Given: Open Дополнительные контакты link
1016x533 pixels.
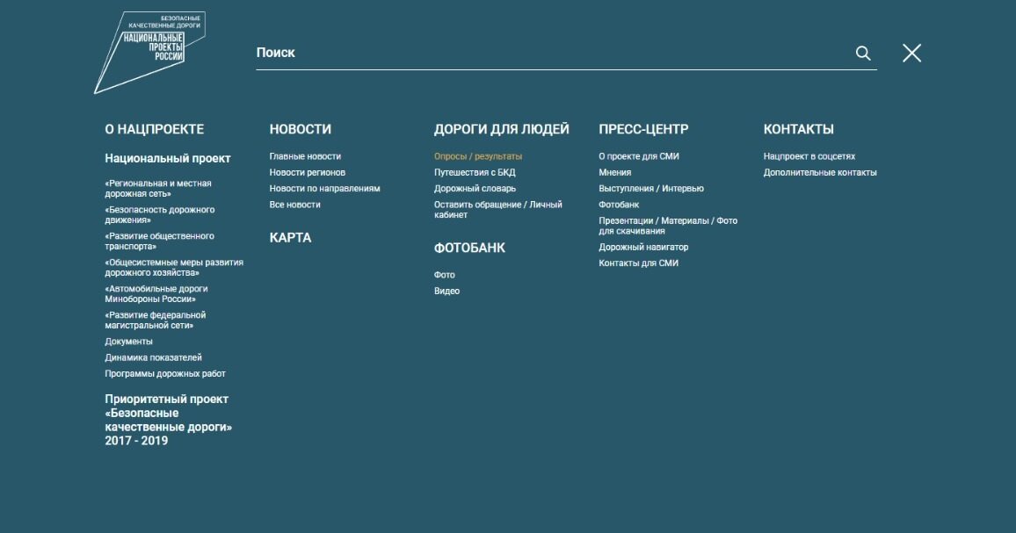Looking at the screenshot, I should coord(820,172).
